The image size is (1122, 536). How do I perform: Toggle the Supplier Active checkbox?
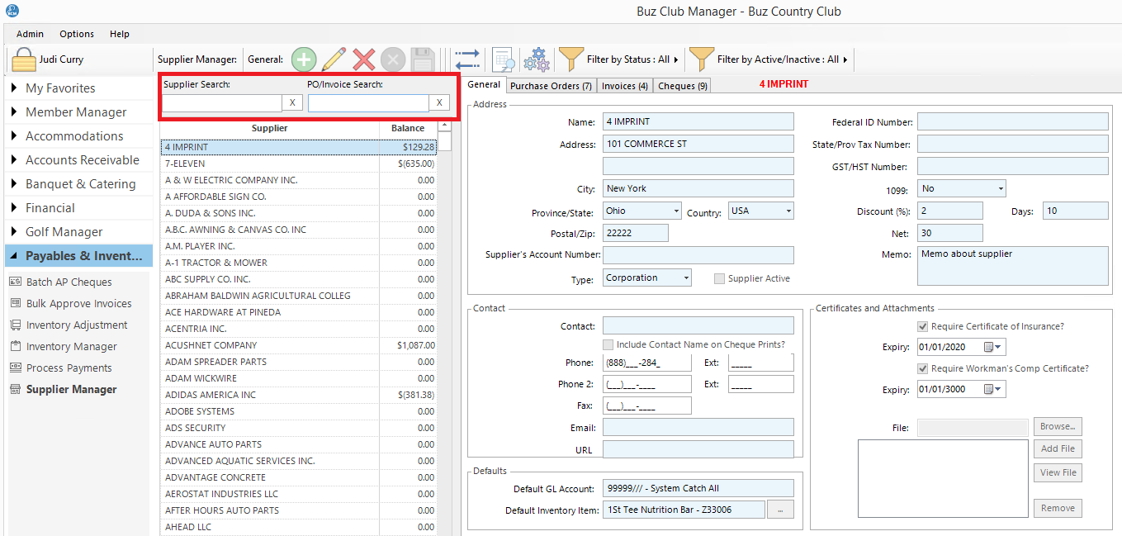tap(719, 279)
